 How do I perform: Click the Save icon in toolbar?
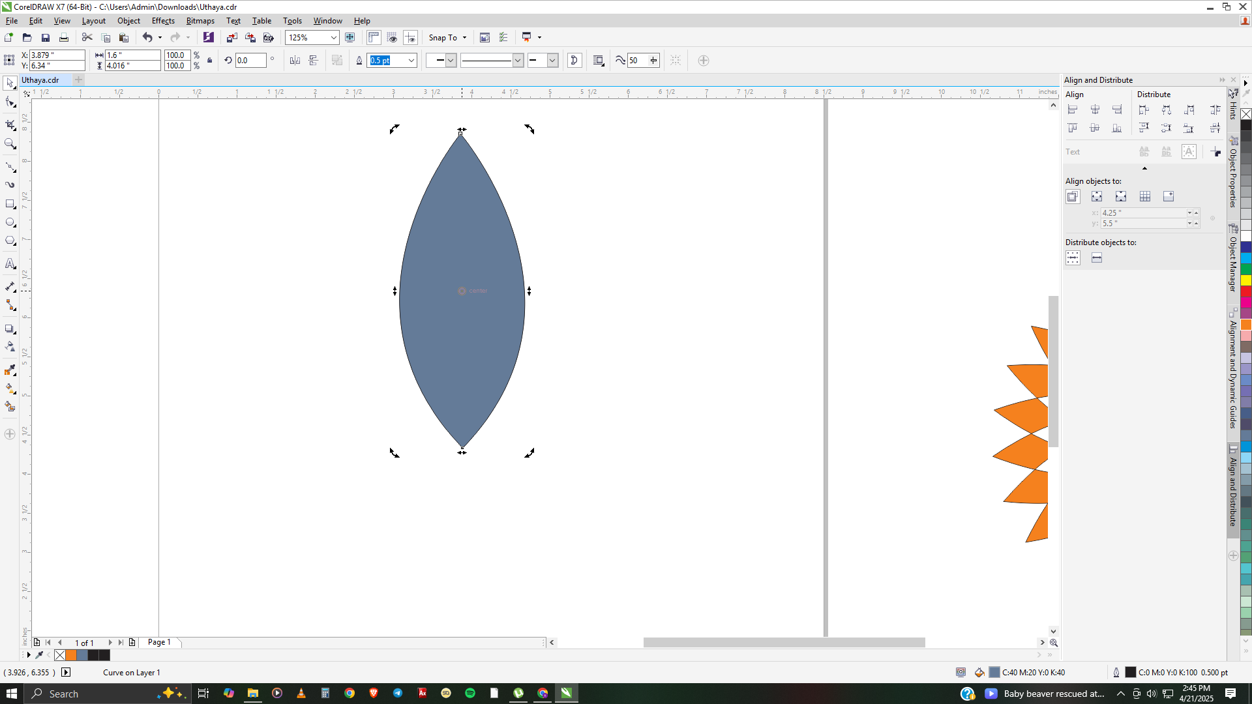[x=46, y=38]
